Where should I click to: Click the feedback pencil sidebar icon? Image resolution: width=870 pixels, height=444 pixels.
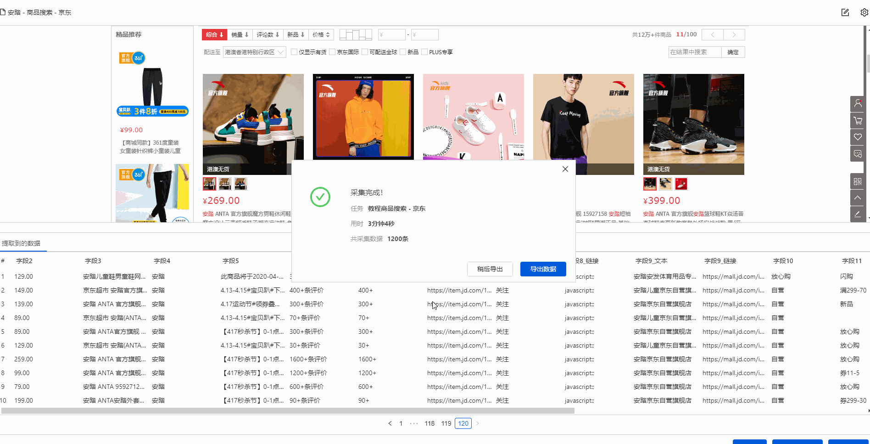[858, 214]
